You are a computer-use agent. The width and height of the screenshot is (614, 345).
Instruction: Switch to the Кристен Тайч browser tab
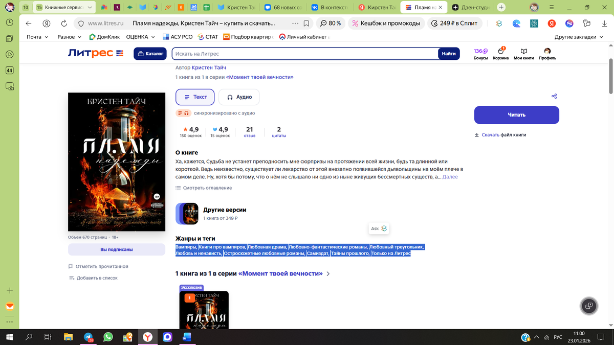[237, 8]
